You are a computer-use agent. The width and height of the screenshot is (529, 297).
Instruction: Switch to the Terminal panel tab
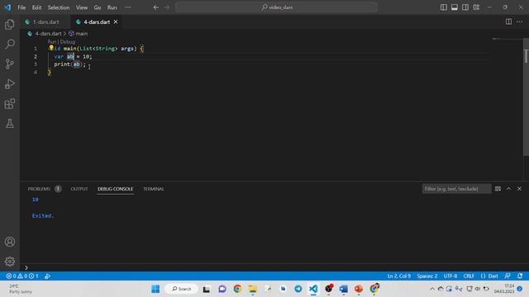154,189
